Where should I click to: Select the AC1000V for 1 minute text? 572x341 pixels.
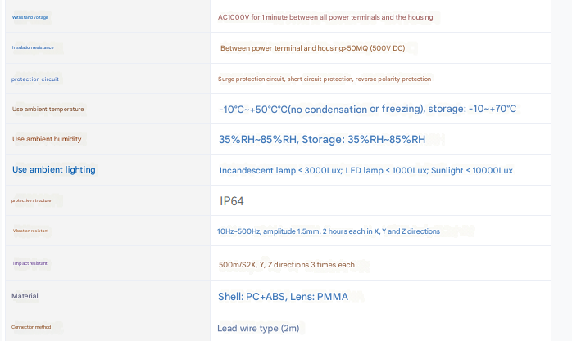[x=325, y=17]
